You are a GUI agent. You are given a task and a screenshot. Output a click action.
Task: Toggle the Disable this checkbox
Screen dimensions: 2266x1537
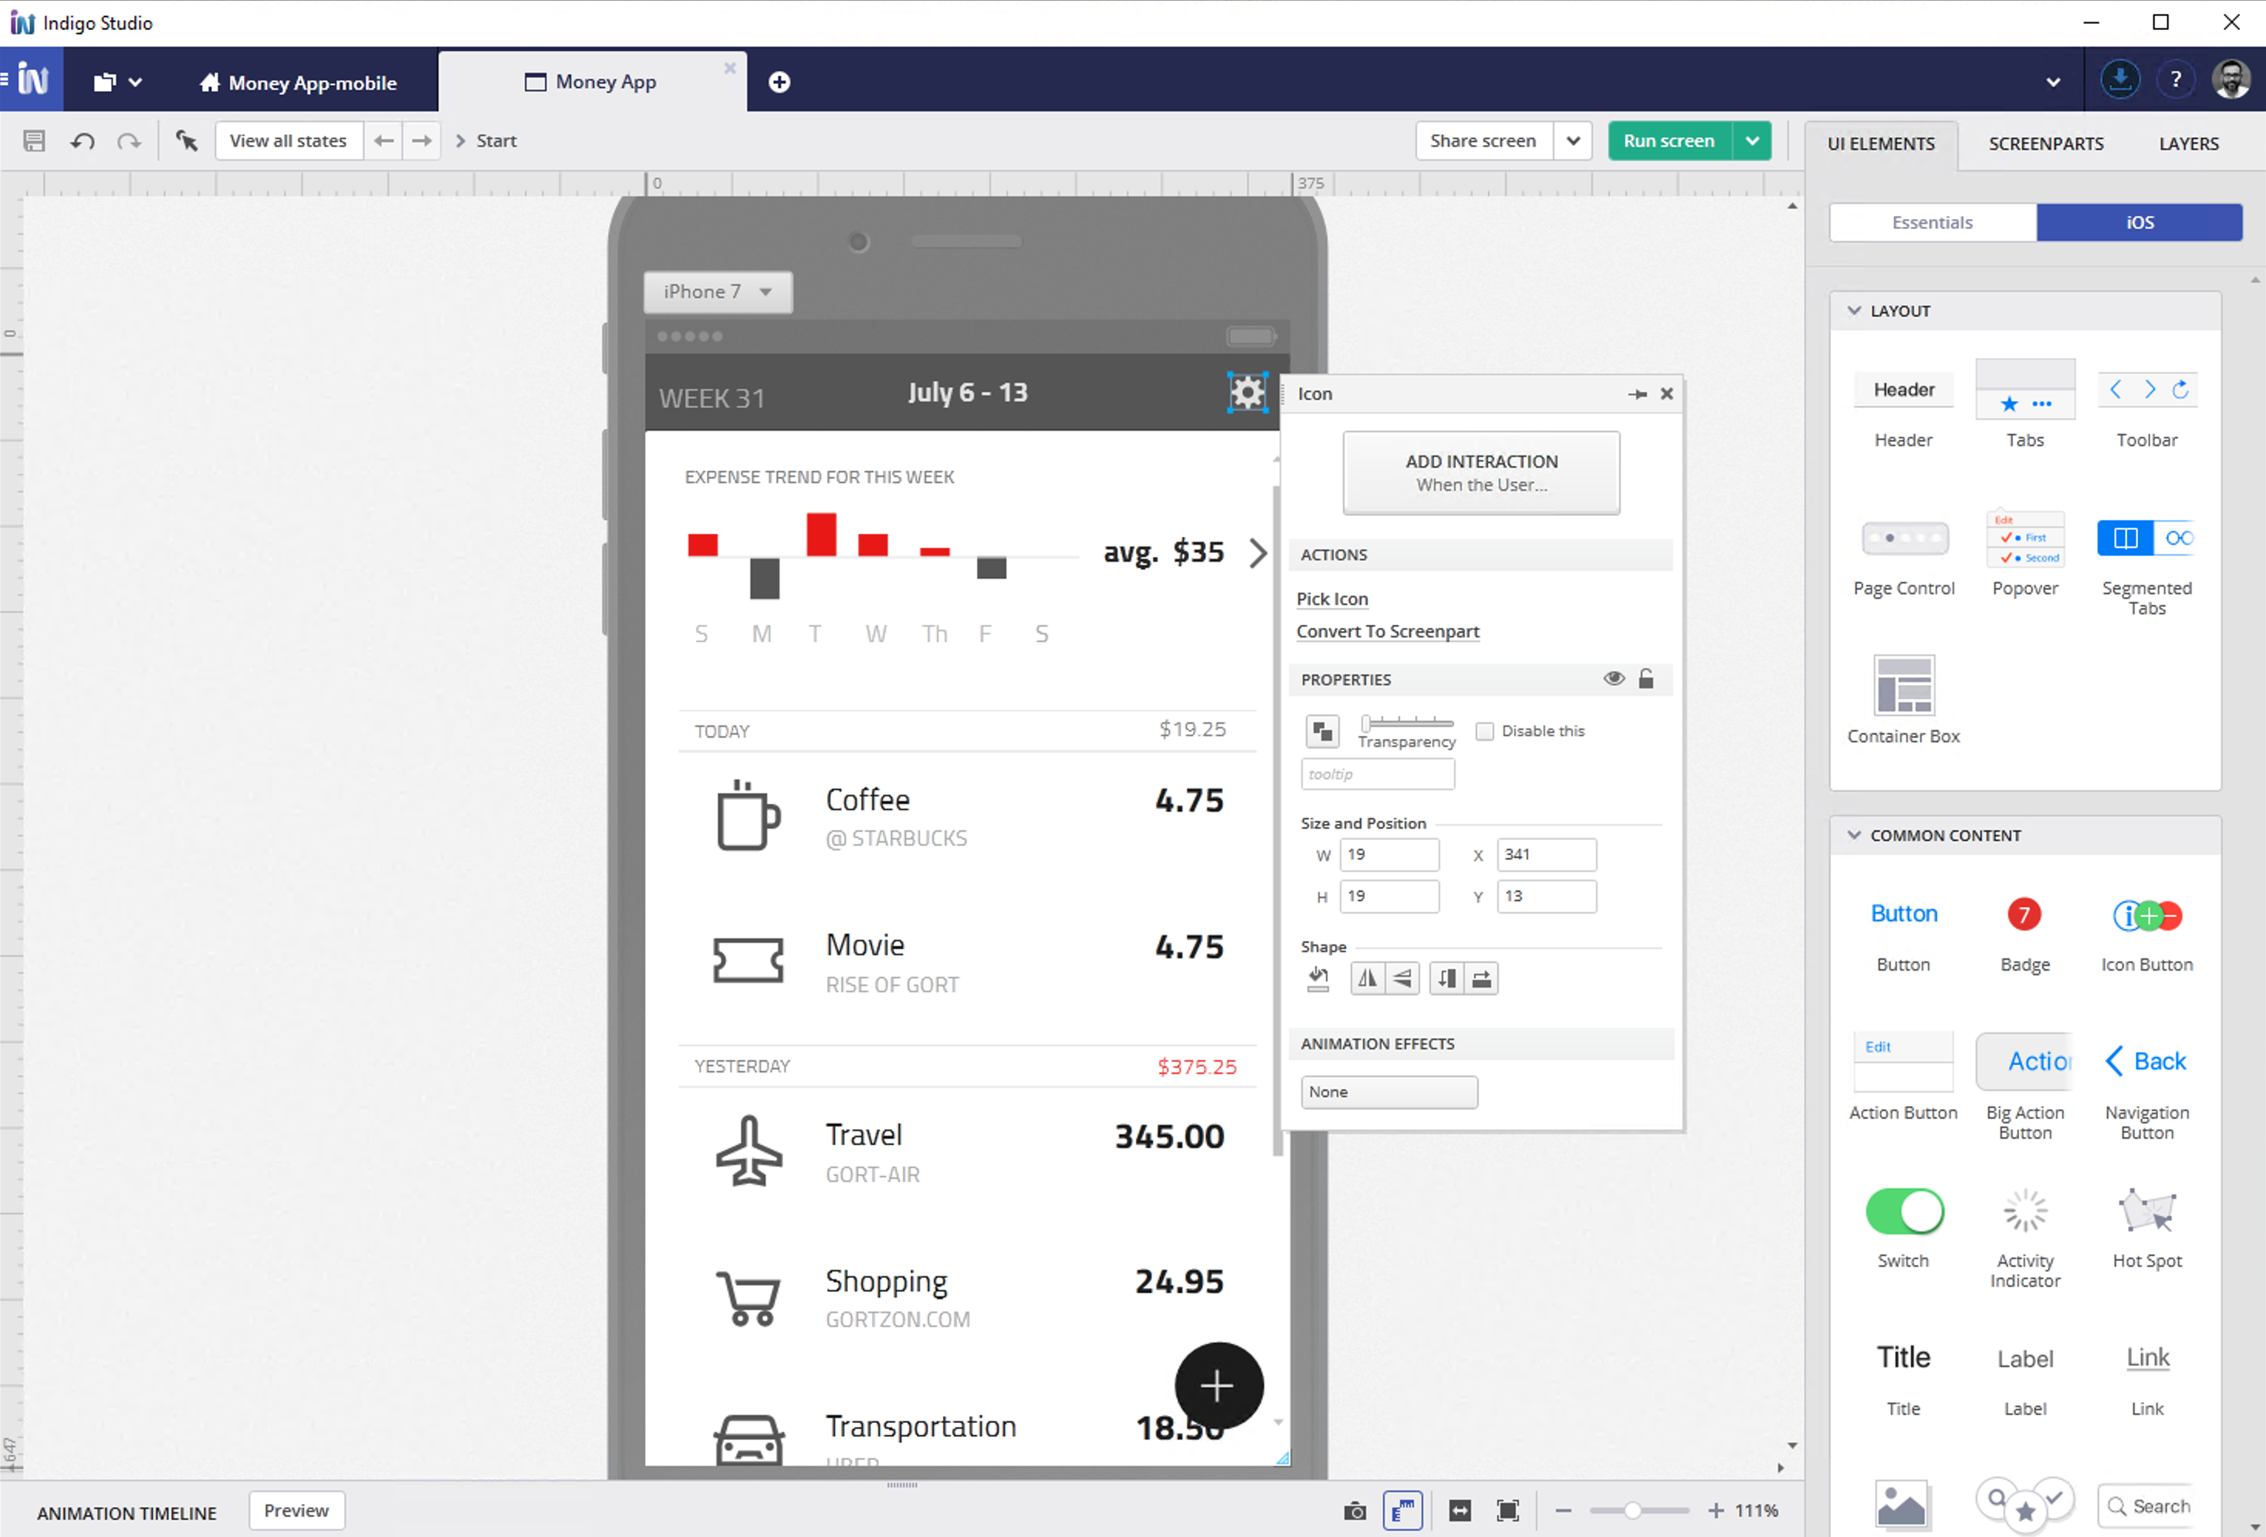1484,731
